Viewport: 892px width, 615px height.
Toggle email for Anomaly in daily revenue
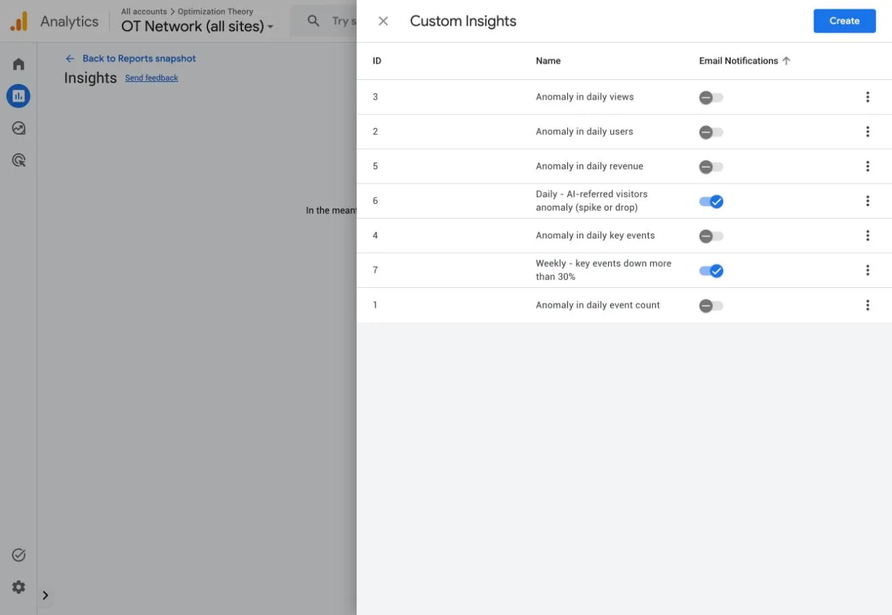point(711,167)
